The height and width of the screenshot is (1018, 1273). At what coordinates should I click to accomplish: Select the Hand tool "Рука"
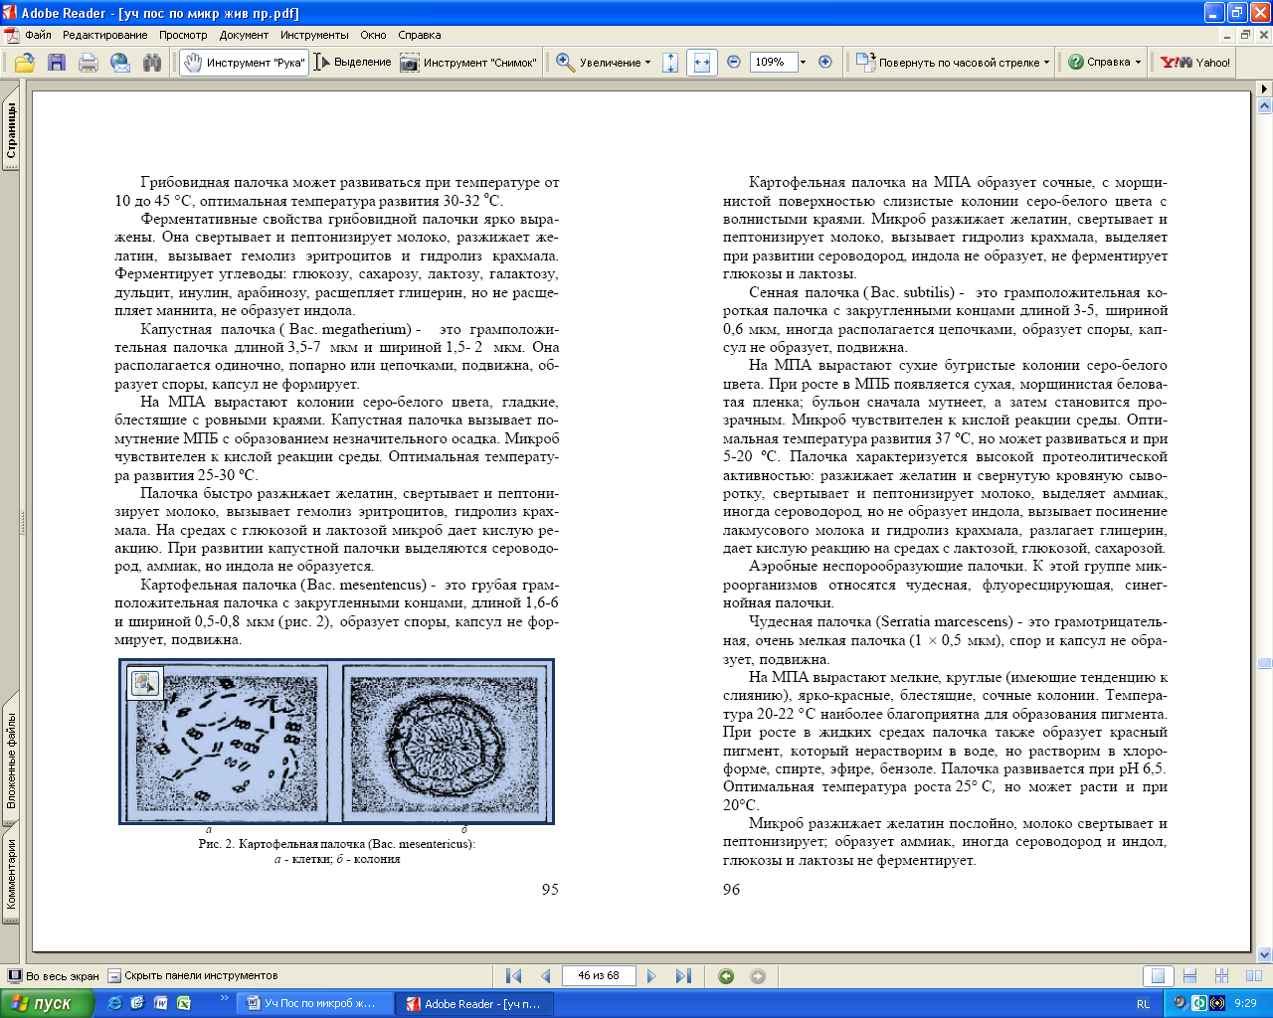[245, 63]
